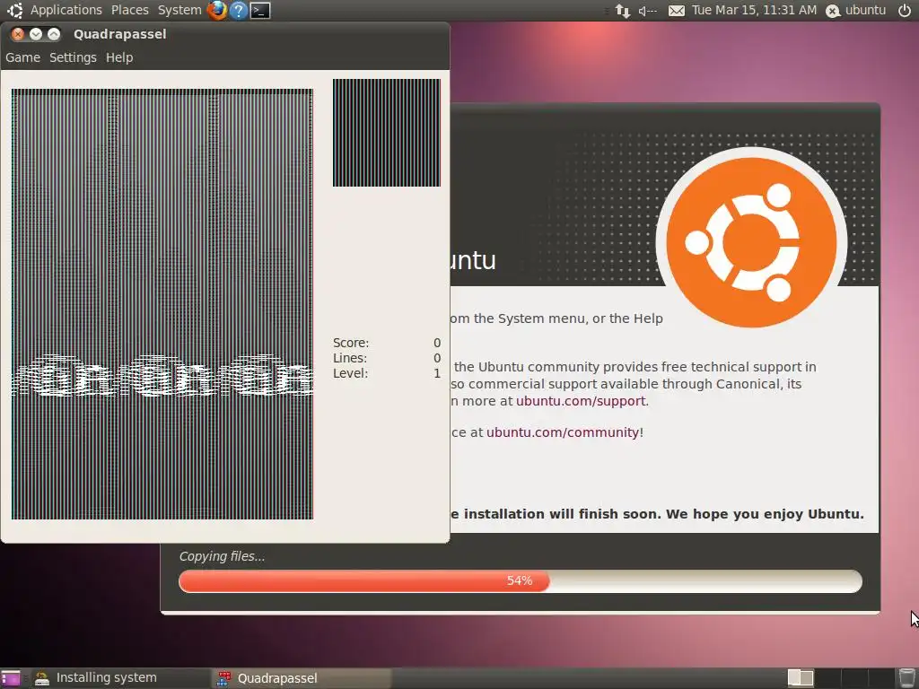Image resolution: width=919 pixels, height=689 pixels.
Task: Open the date and time clock
Action: pos(754,10)
